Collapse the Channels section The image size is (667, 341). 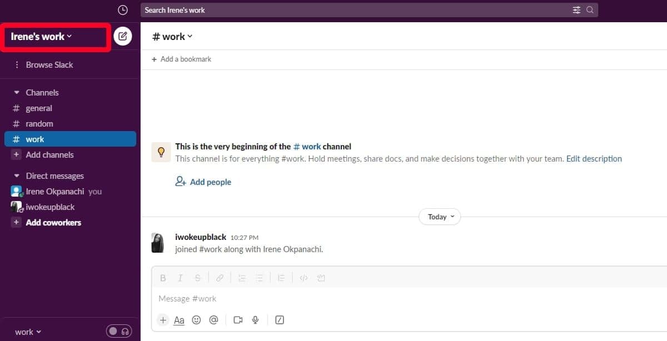tap(16, 93)
